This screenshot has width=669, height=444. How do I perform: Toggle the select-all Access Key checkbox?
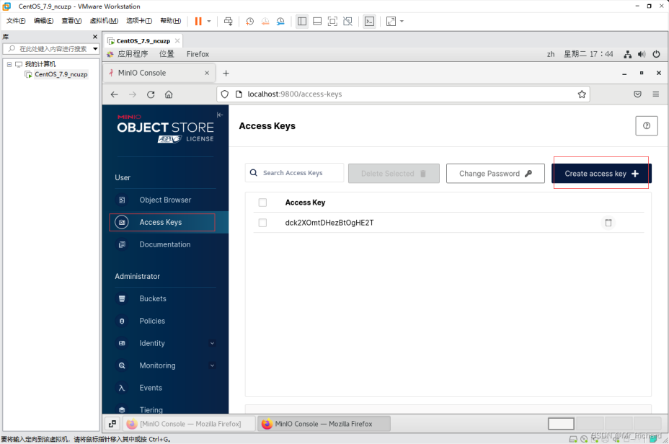tap(262, 203)
